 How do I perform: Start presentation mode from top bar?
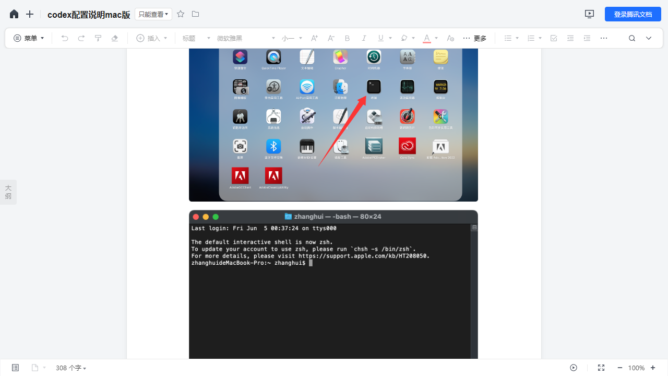click(589, 14)
